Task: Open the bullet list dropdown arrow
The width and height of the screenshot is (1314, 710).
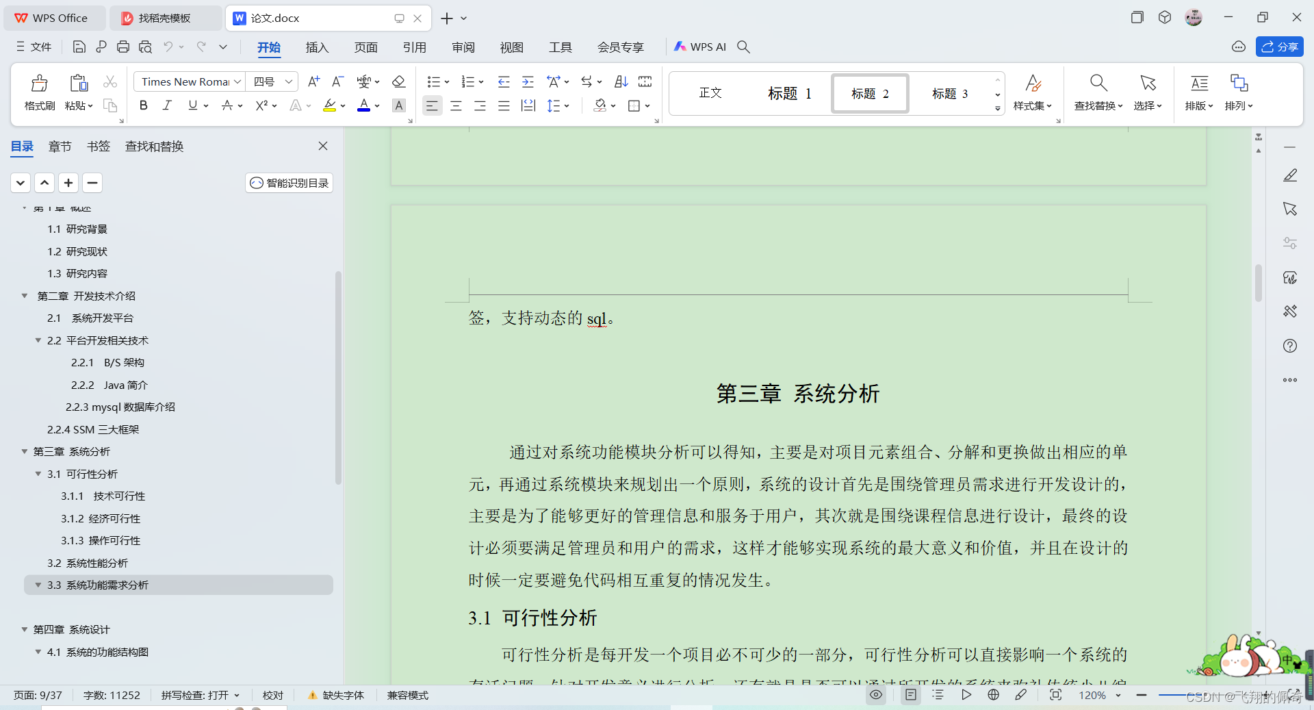Action: tap(447, 82)
